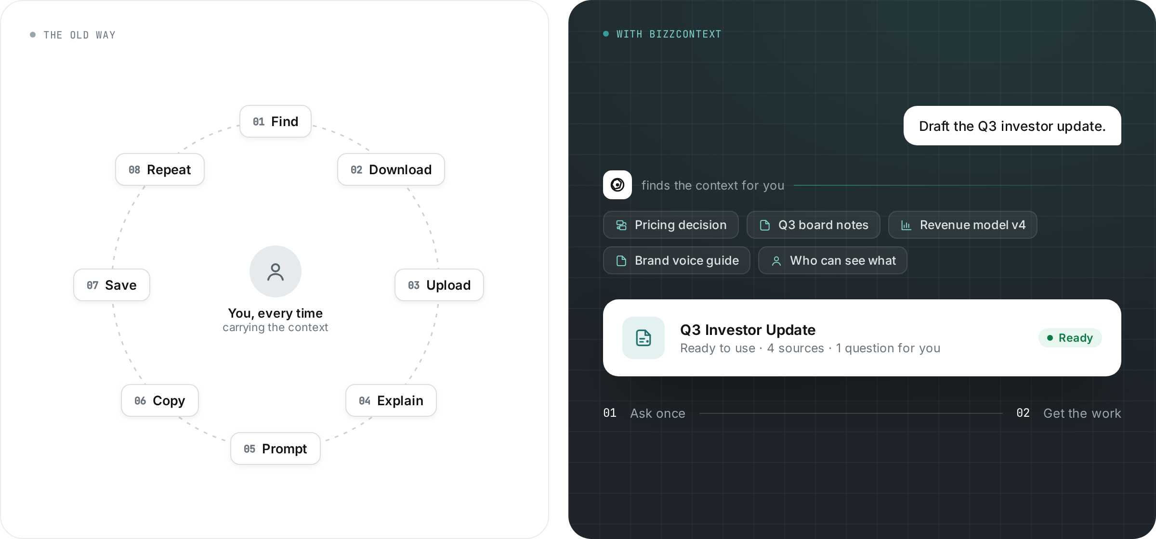This screenshot has width=1156, height=539.
Task: Click the 01 Ask once step label
Action: (644, 413)
